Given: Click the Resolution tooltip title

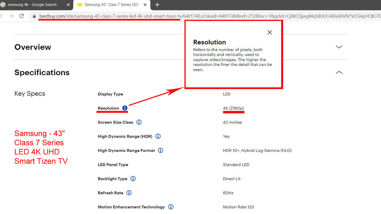Looking at the screenshot, I should coord(210,42).
